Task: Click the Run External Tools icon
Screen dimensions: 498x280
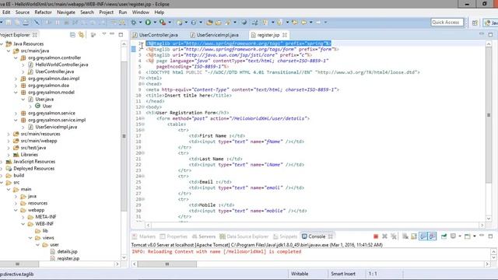Action: pos(163,23)
